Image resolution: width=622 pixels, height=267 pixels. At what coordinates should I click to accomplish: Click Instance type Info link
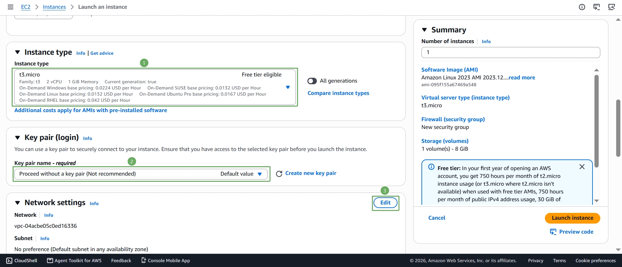[x=81, y=53]
